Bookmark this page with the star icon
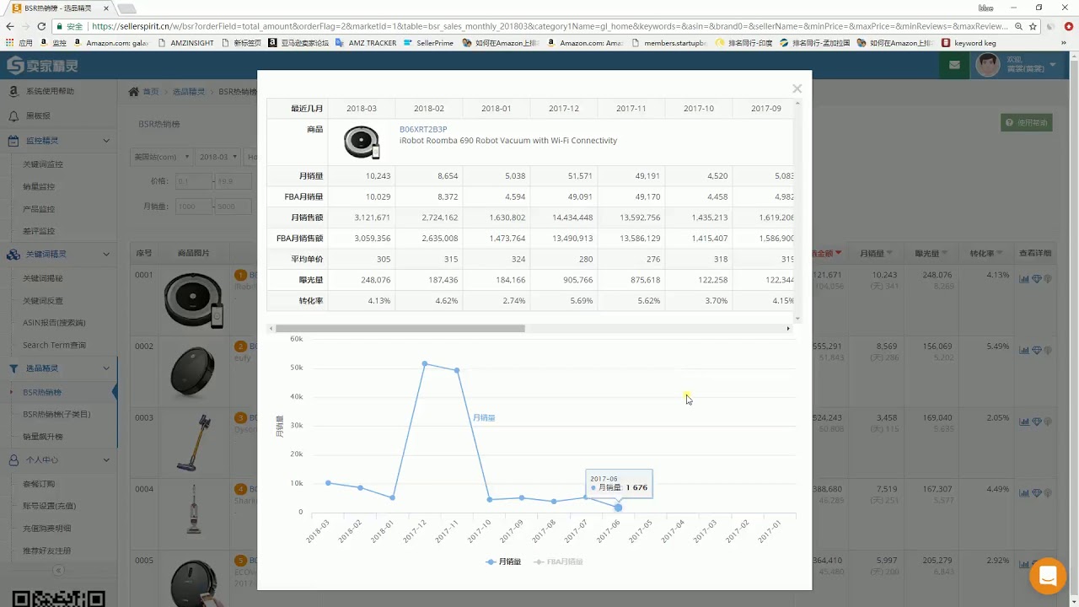The width and height of the screenshot is (1079, 607). pos(1033,26)
